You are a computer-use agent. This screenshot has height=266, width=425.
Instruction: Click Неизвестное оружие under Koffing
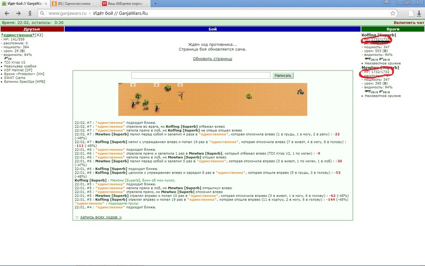[382, 63]
